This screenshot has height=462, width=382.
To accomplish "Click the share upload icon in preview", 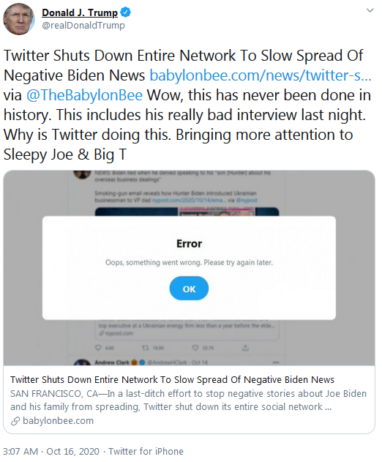I will click(x=245, y=348).
